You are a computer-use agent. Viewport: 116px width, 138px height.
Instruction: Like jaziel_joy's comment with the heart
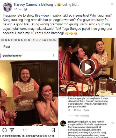(x=113, y=123)
